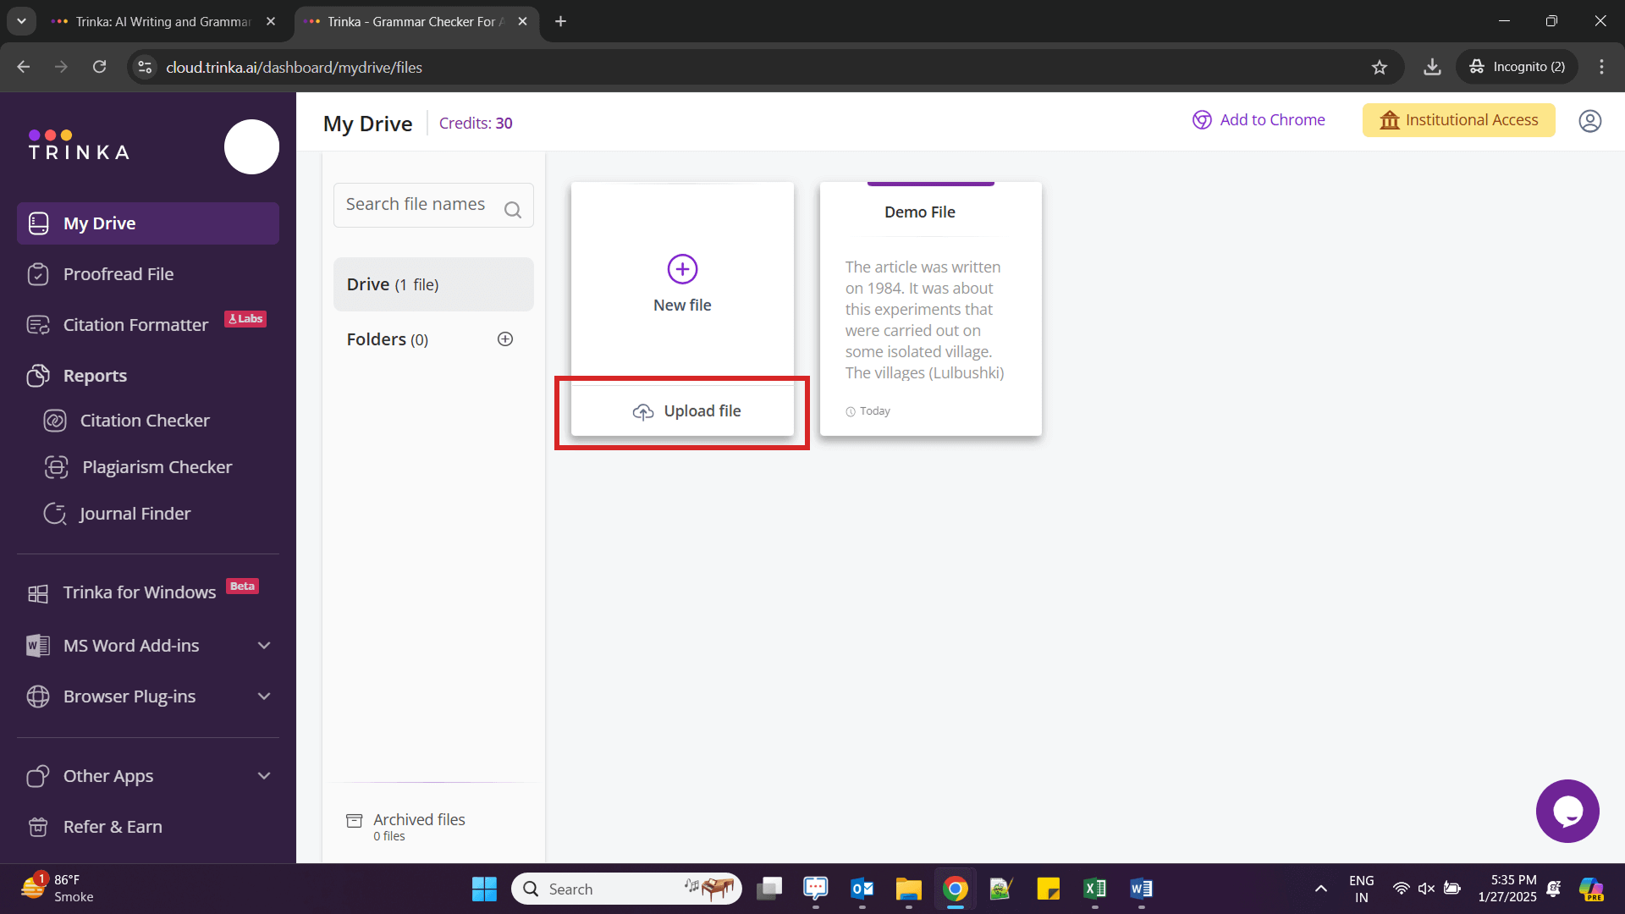Open tab search dropdown arrow
The image size is (1625, 914).
[x=21, y=21]
